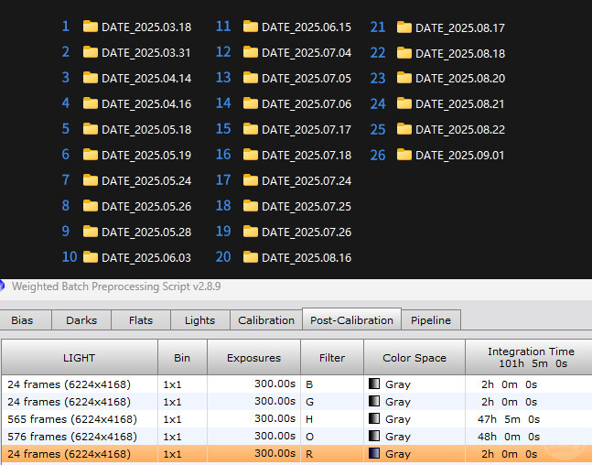Click the Script window icon in title bar
This screenshot has height=465, width=592.
[5, 287]
